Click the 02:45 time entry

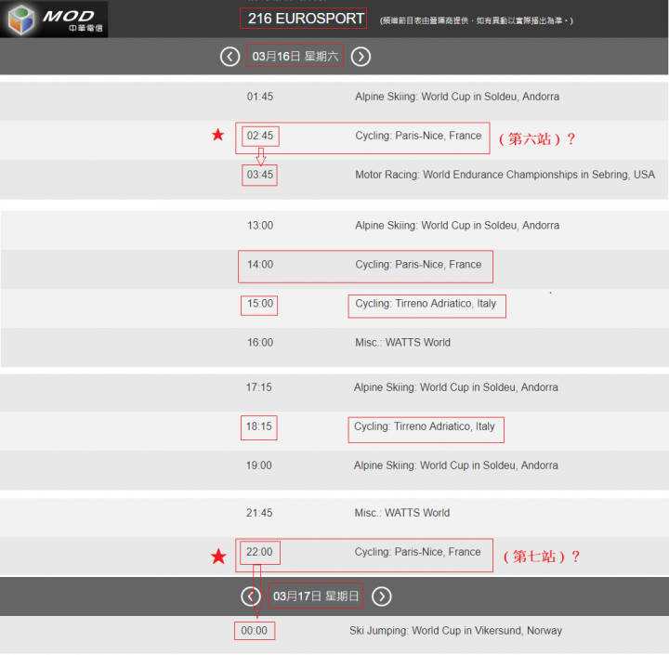pos(260,136)
